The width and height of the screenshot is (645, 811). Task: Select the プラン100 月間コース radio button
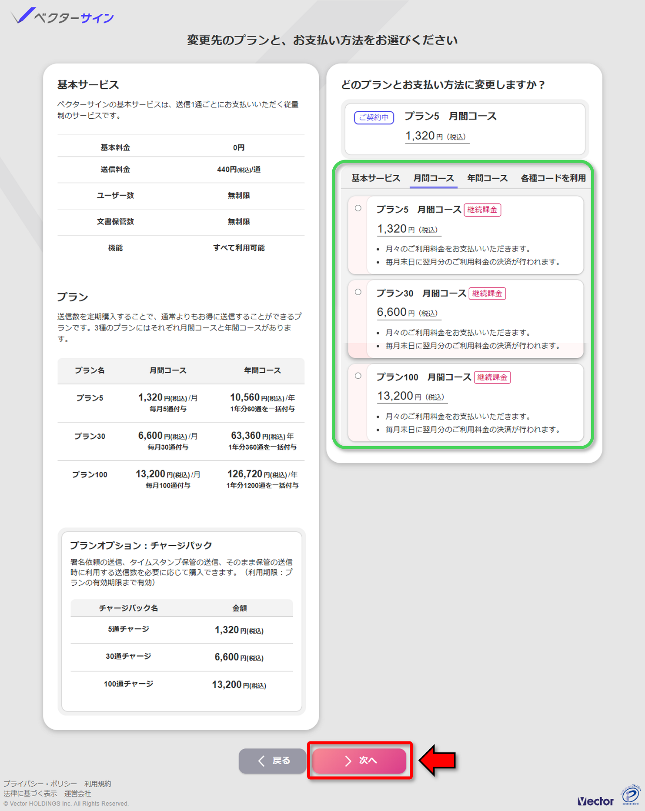point(358,376)
